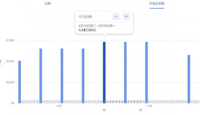Click the plus button to lengthen trip
The width and height of the screenshot is (200, 115).
click(x=126, y=17)
